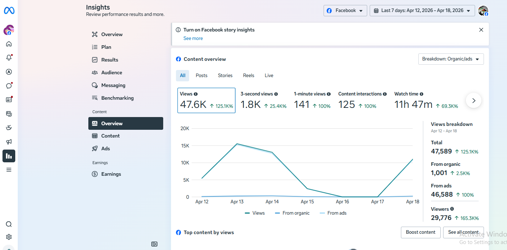This screenshot has width=507, height=250.
Task: Select the Content interactions metric card
Action: [362, 100]
